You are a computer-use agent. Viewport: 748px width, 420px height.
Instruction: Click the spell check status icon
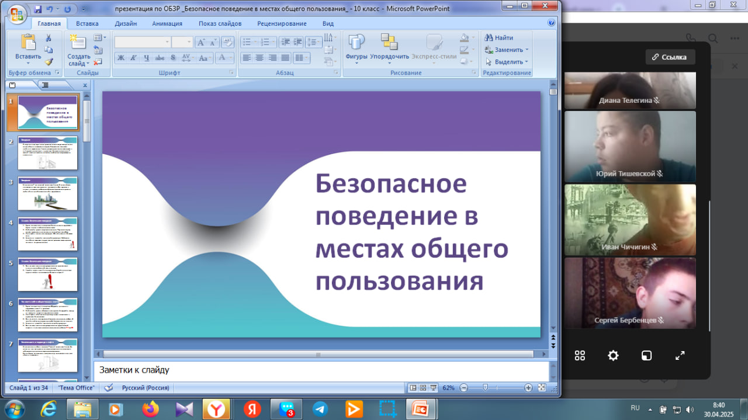[x=108, y=387]
